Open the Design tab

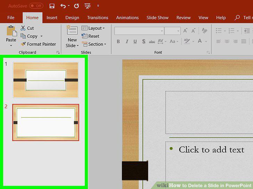point(72,18)
